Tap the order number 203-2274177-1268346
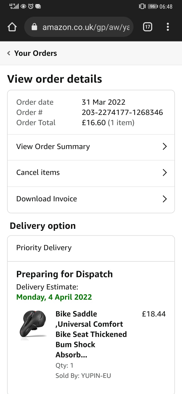The image size is (182, 394). tap(122, 112)
